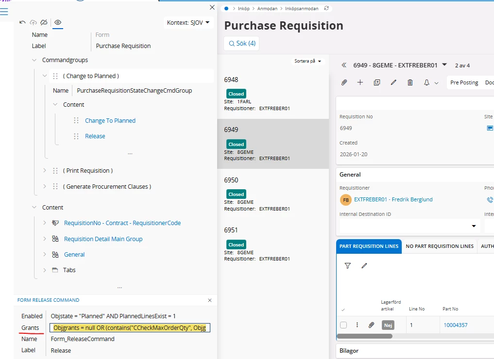Open part number 10004357 link
The height and width of the screenshot is (359, 494).
coord(456,325)
